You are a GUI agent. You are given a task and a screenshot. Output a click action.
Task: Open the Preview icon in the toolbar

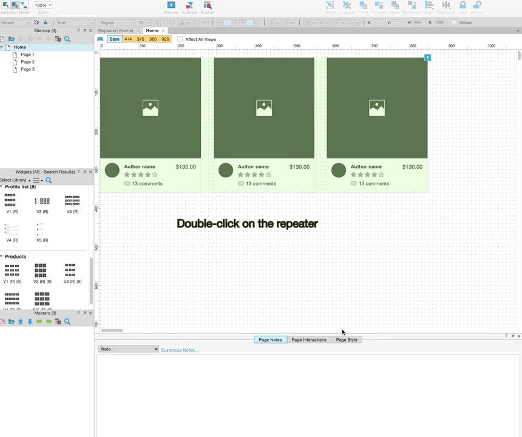[x=171, y=5]
